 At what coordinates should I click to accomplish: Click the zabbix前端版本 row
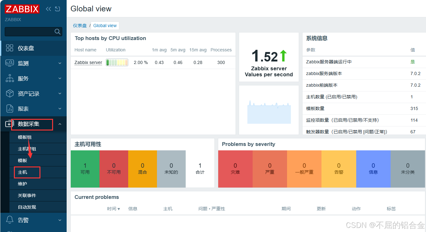click(364, 85)
